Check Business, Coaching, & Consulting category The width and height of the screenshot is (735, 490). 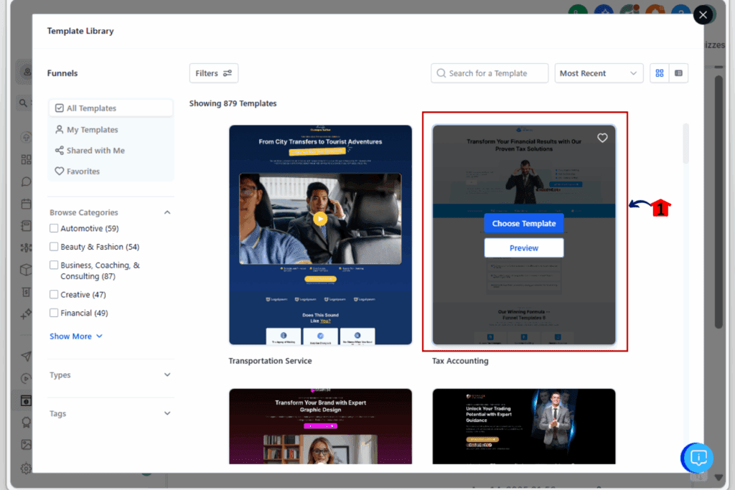pyautogui.click(x=54, y=265)
